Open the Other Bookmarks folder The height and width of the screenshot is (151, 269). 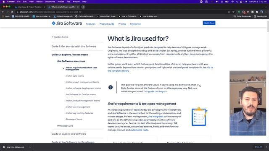click(242, 16)
